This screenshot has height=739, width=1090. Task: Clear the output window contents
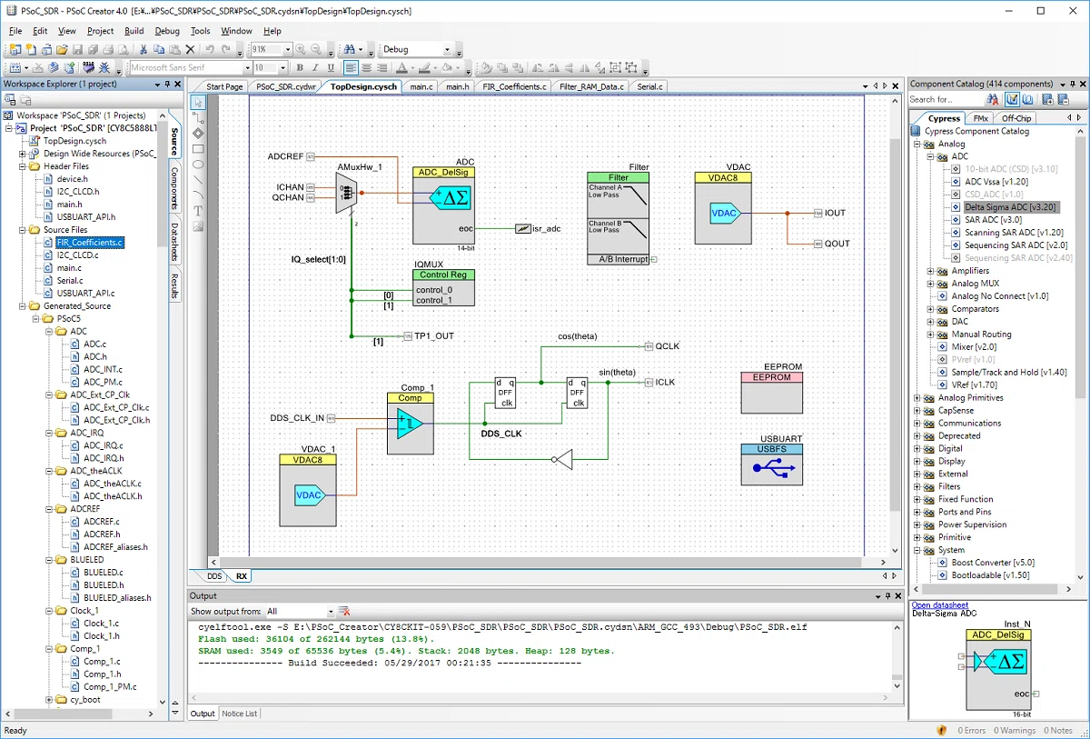click(x=344, y=612)
